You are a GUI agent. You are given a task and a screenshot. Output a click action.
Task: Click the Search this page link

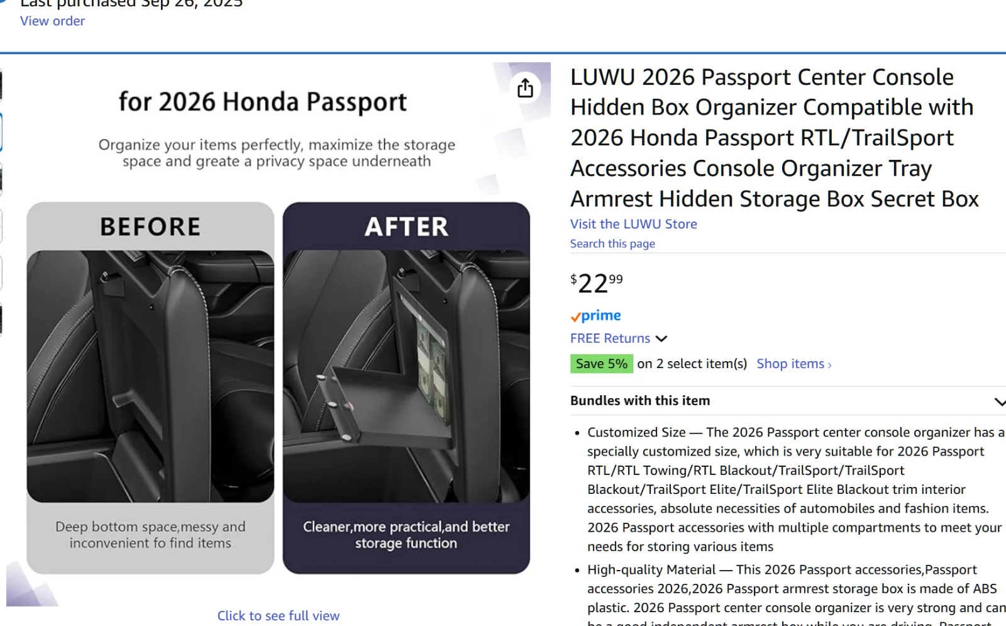point(612,243)
